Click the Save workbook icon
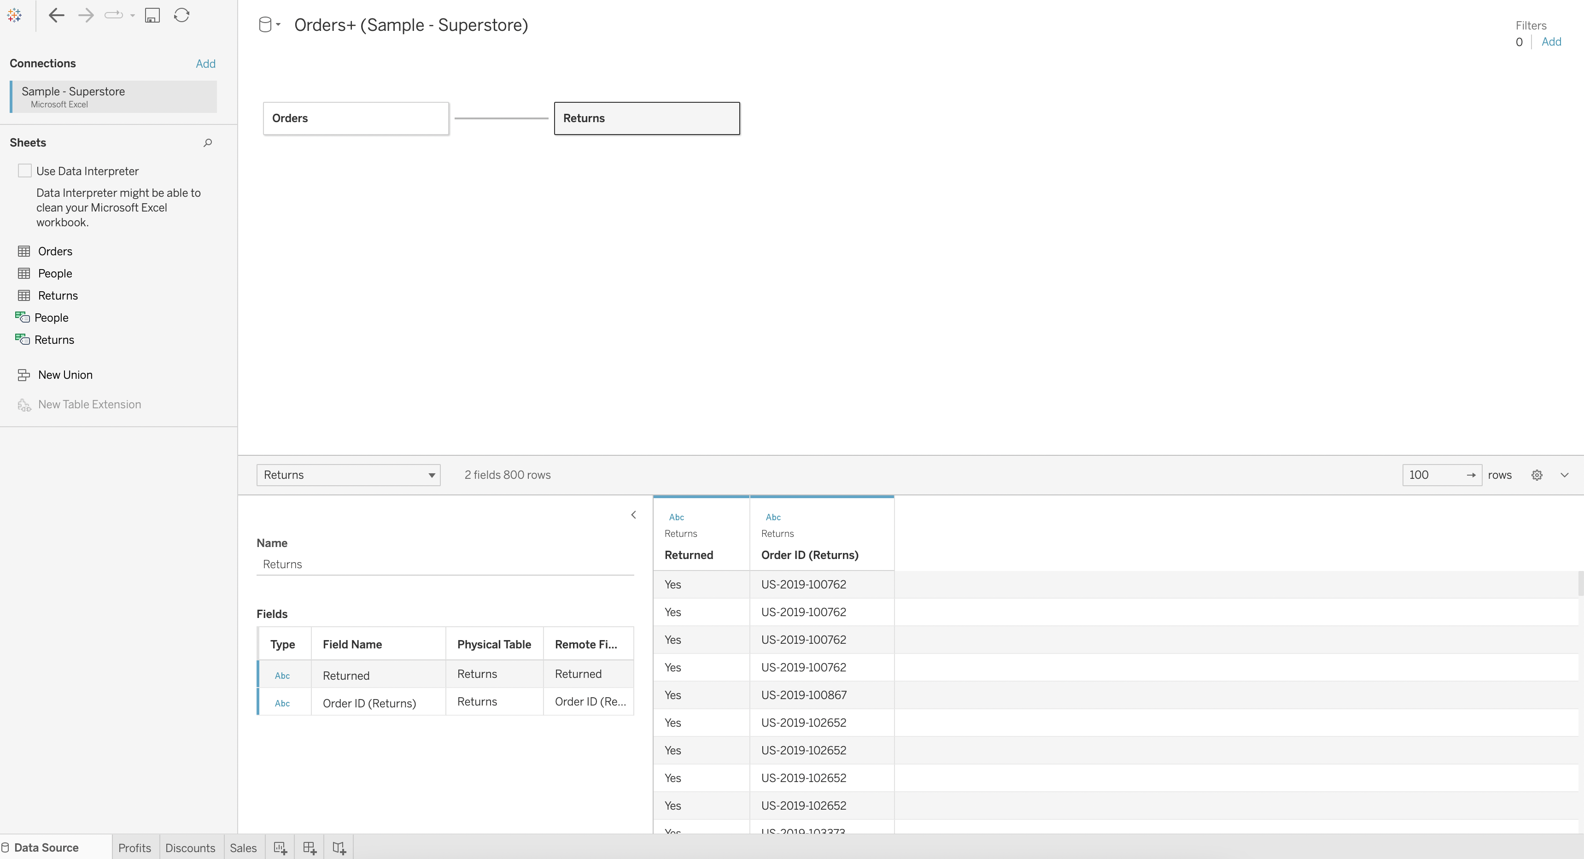The image size is (1584, 859). 152,15
